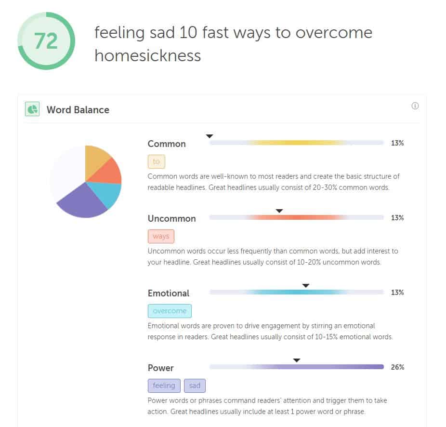This screenshot has width=446, height=427.
Task: Click the Word Balance pie chart icon
Action: point(32,109)
